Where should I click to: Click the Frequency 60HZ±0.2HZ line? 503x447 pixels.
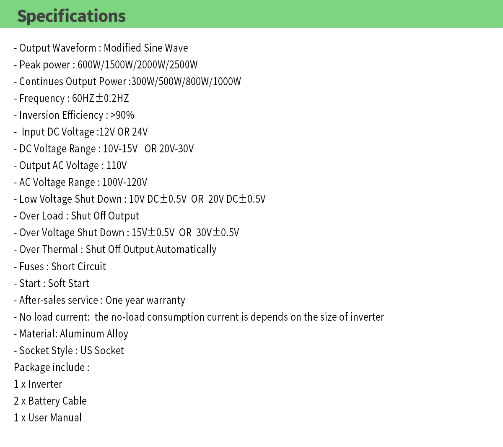pos(71,98)
